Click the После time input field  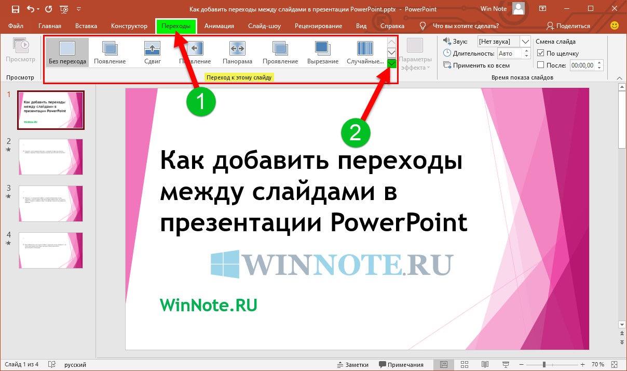click(x=582, y=65)
